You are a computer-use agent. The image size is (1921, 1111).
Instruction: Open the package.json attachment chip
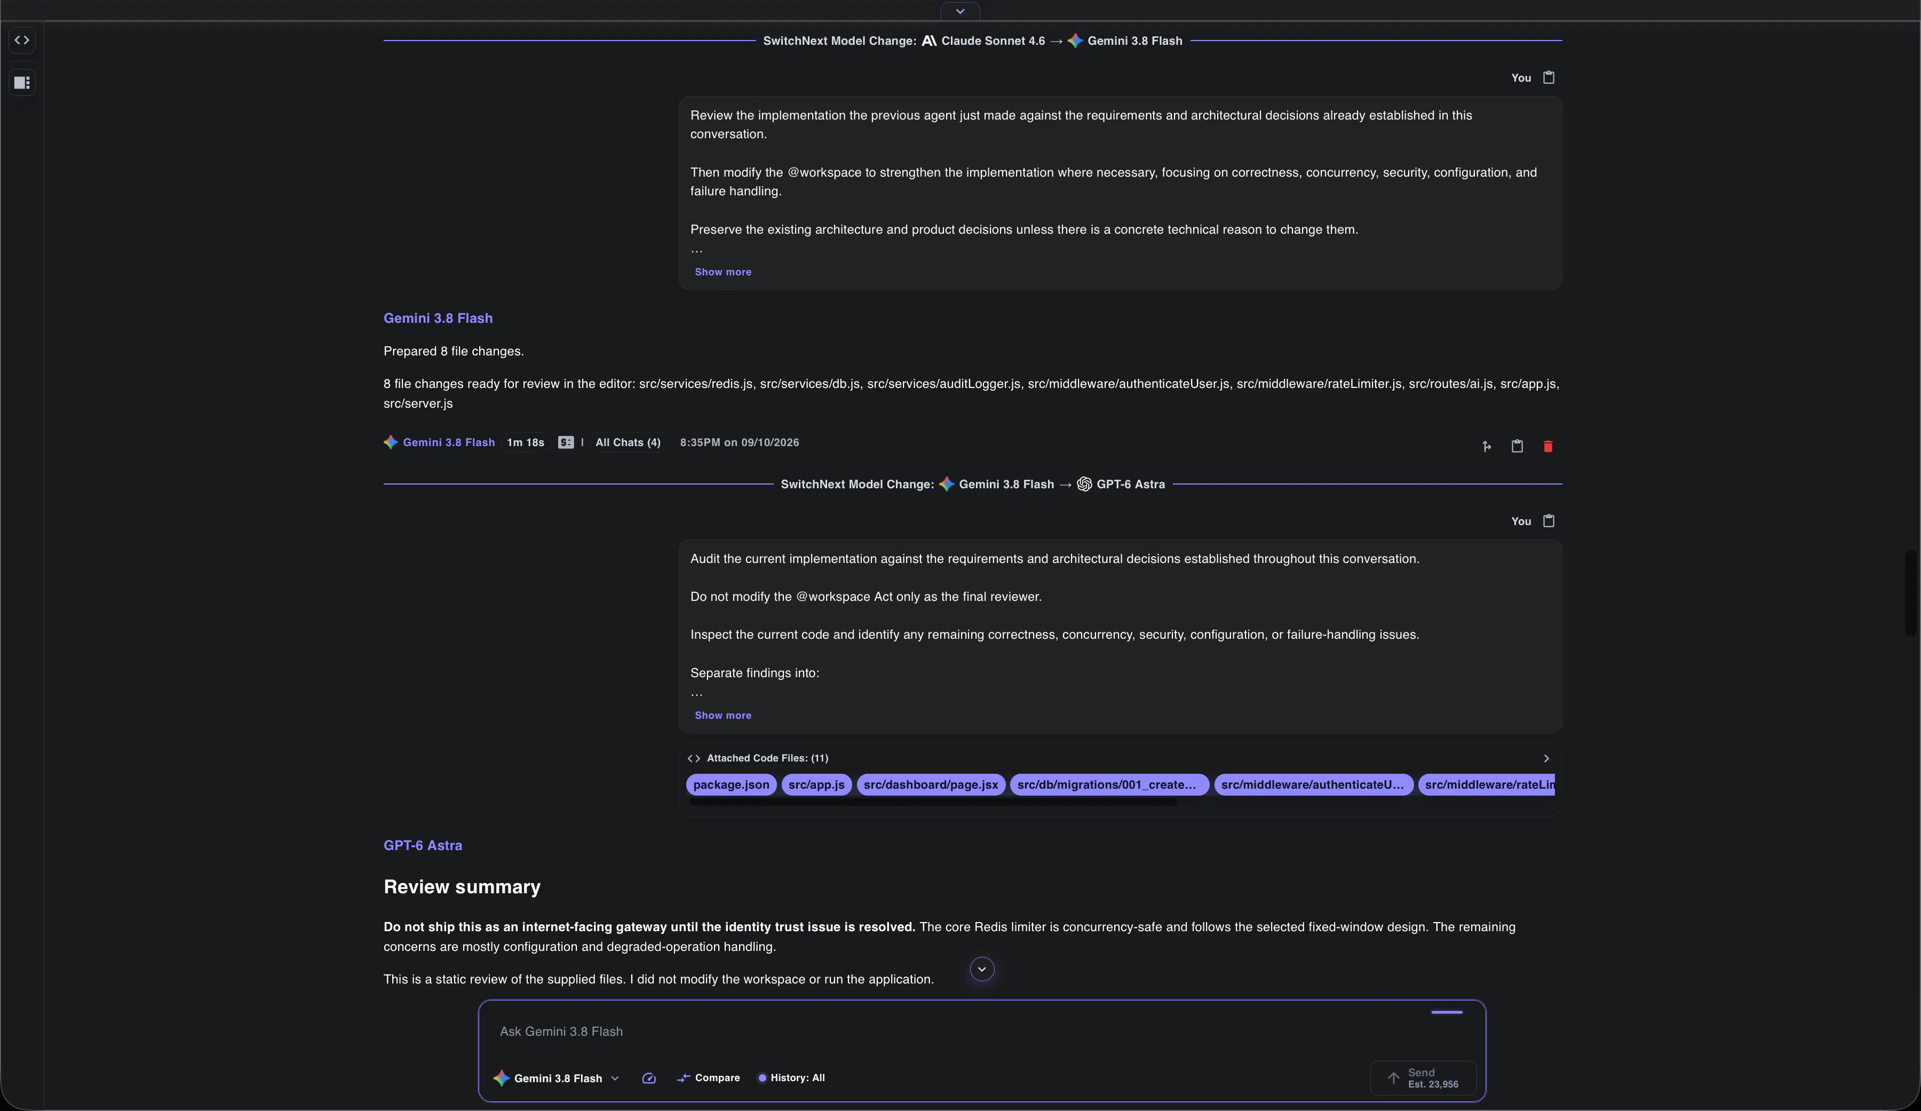coord(731,784)
